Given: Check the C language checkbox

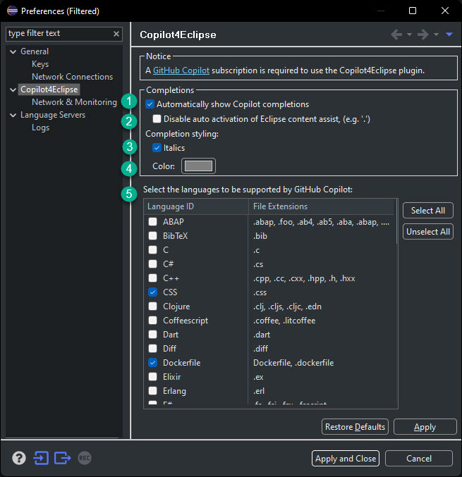Looking at the screenshot, I should click(x=152, y=249).
